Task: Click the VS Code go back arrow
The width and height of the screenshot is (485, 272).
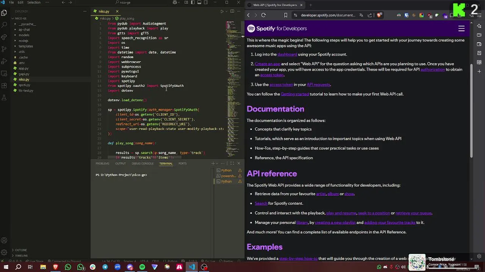Action: pyautogui.click(x=63, y=2)
